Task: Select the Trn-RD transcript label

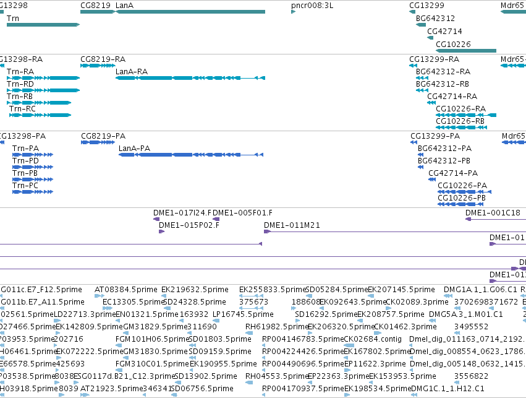Action: (20, 84)
